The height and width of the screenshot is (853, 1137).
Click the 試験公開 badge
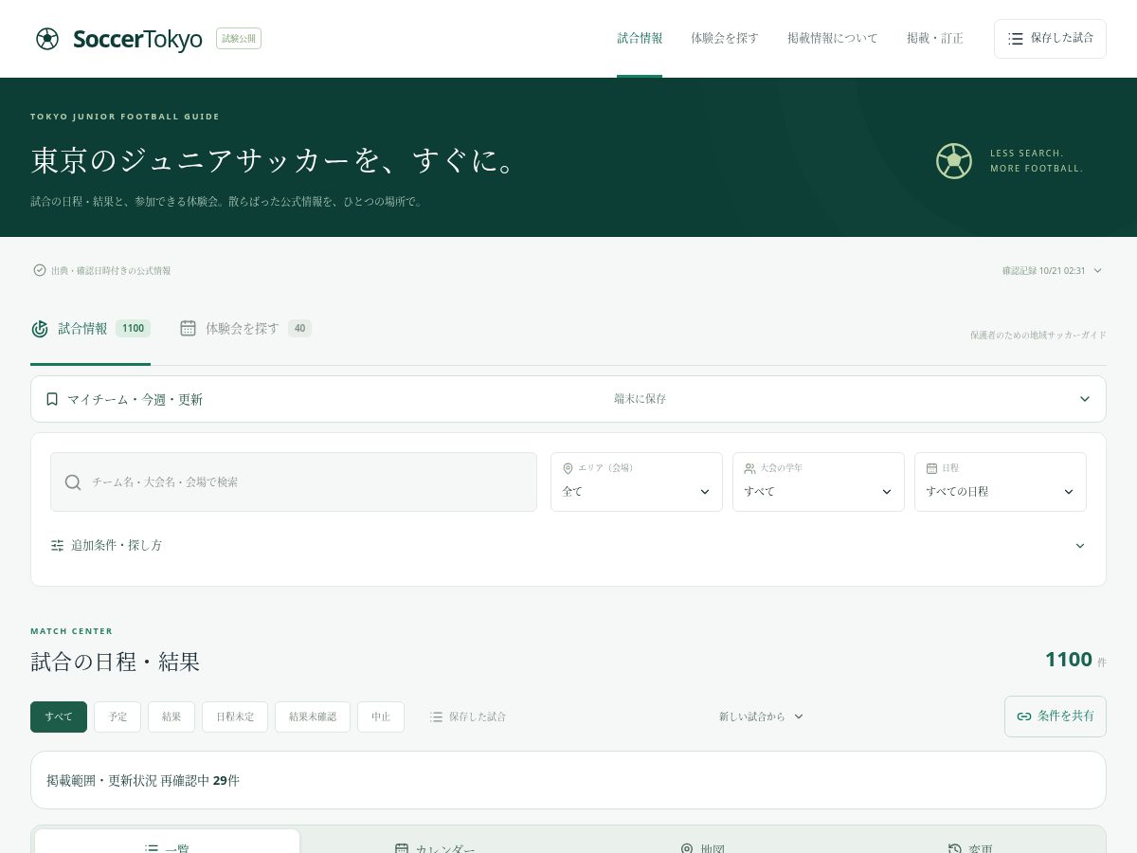pyautogui.click(x=239, y=39)
